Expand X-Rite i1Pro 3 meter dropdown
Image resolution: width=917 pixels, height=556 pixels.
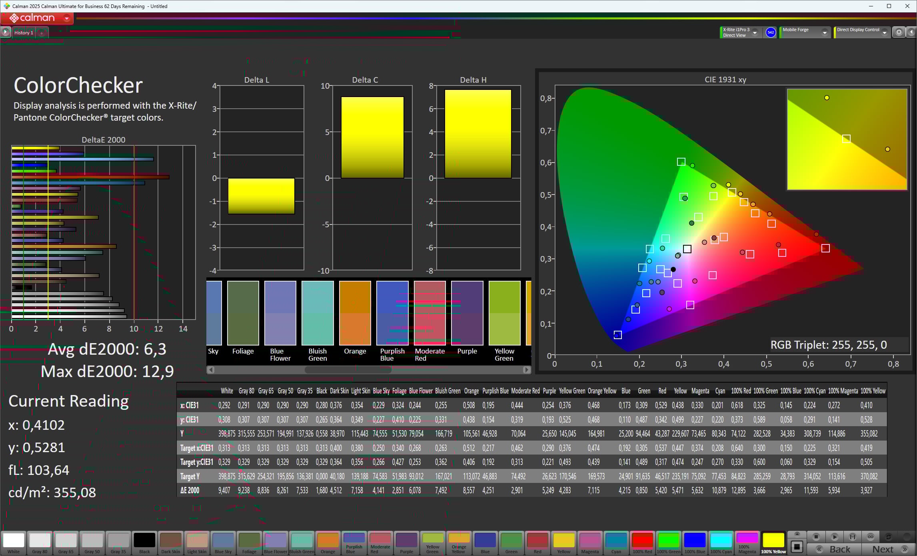click(x=755, y=33)
